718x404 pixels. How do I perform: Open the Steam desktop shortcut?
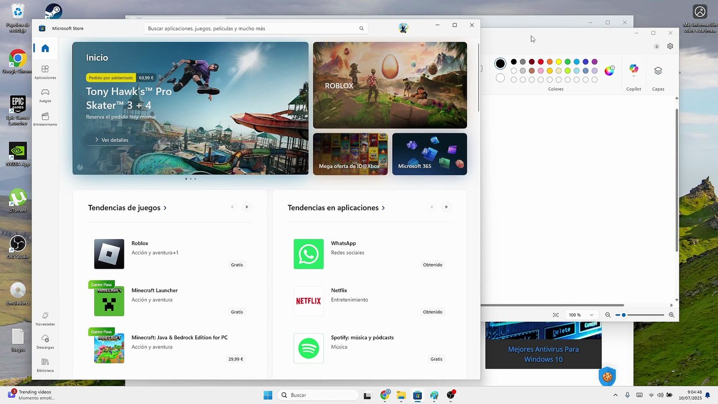(x=53, y=11)
